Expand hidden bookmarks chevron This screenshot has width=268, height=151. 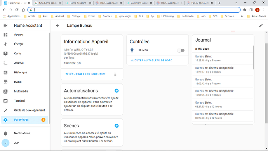point(242,16)
